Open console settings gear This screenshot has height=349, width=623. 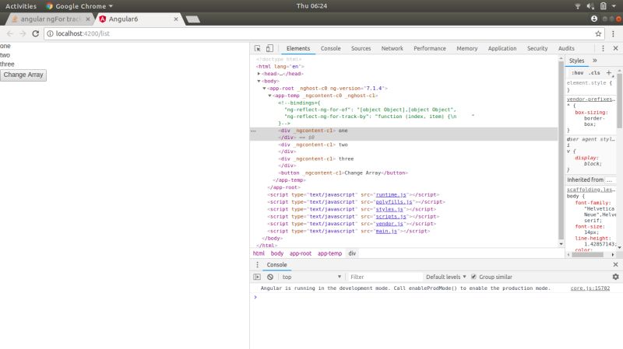(615, 277)
